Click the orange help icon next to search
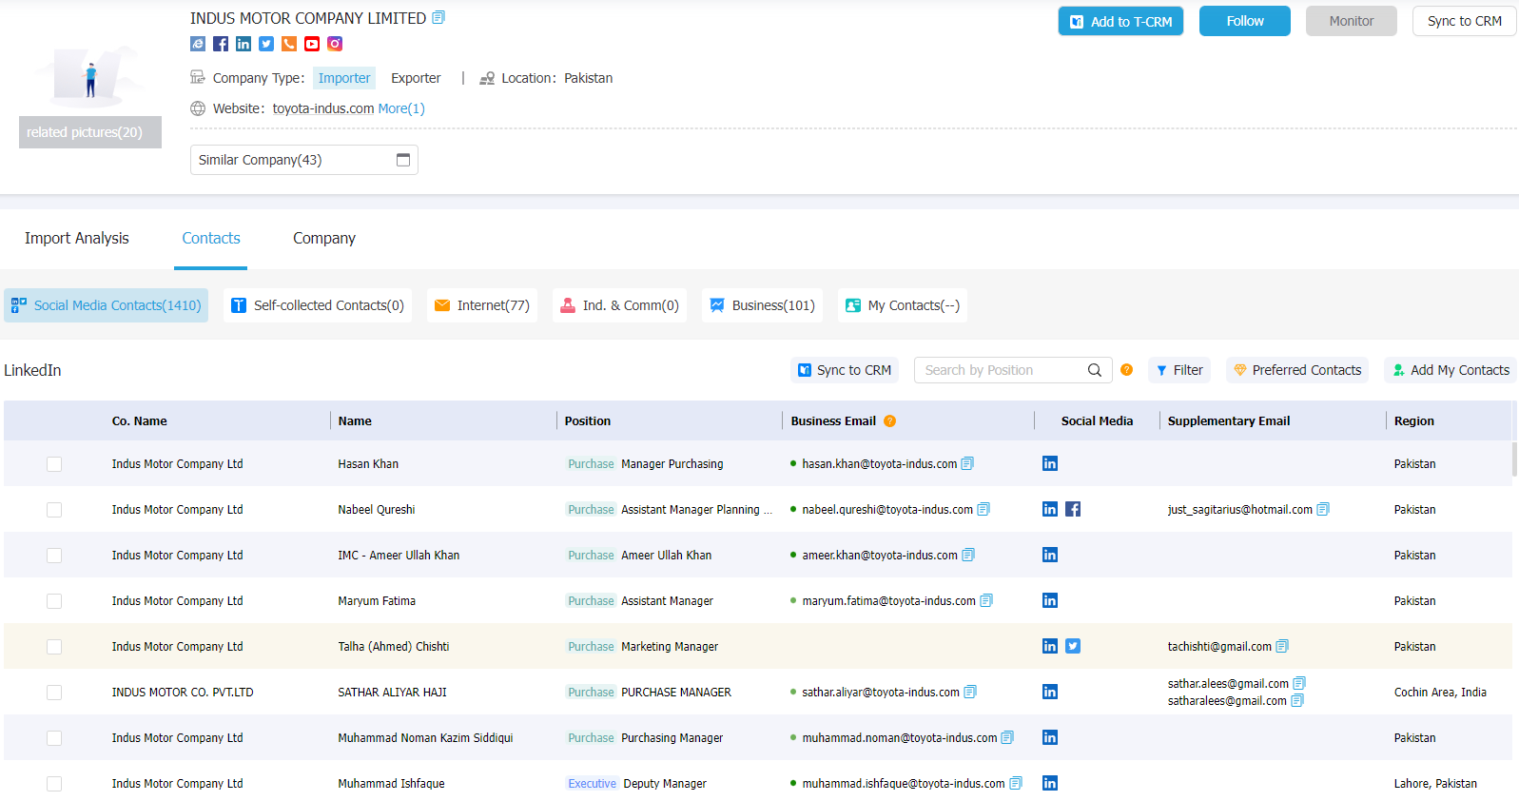This screenshot has width=1519, height=801. pyautogui.click(x=1127, y=370)
